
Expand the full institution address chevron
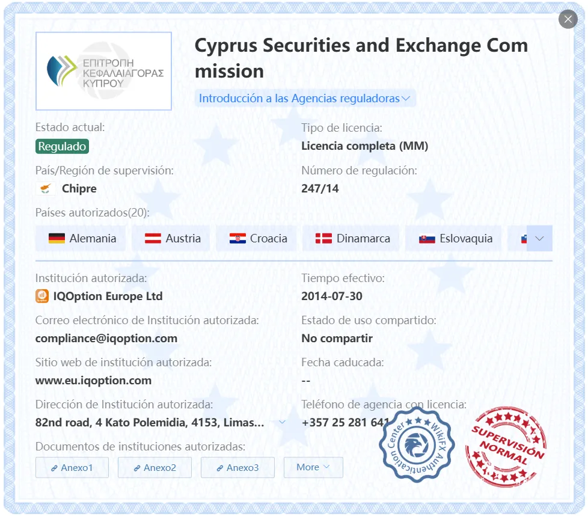click(x=282, y=422)
